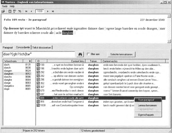Click the square window toolbar icon
The height and width of the screenshot is (133, 172).
pyautogui.click(x=10, y=11)
